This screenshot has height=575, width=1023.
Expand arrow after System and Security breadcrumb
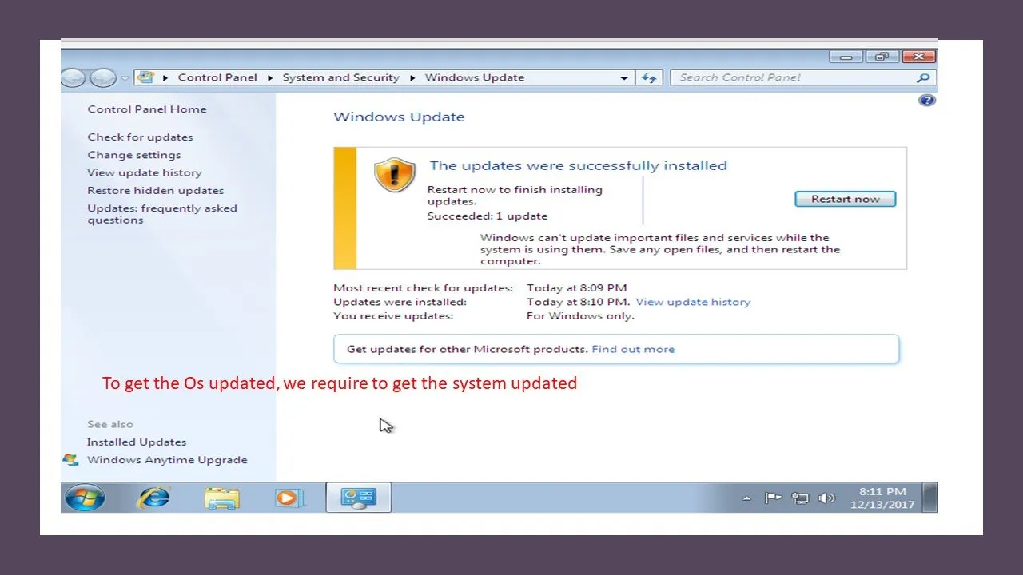[412, 78]
